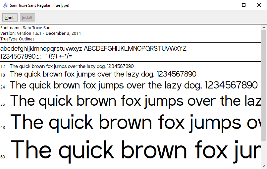This screenshot has width=267, height=169.
Task: Click the '1234567890.:,;' digits and symbols line
Action: pyautogui.click(x=36, y=56)
